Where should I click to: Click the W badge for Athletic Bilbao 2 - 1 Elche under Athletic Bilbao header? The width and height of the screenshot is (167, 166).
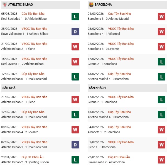coord(75,47)
